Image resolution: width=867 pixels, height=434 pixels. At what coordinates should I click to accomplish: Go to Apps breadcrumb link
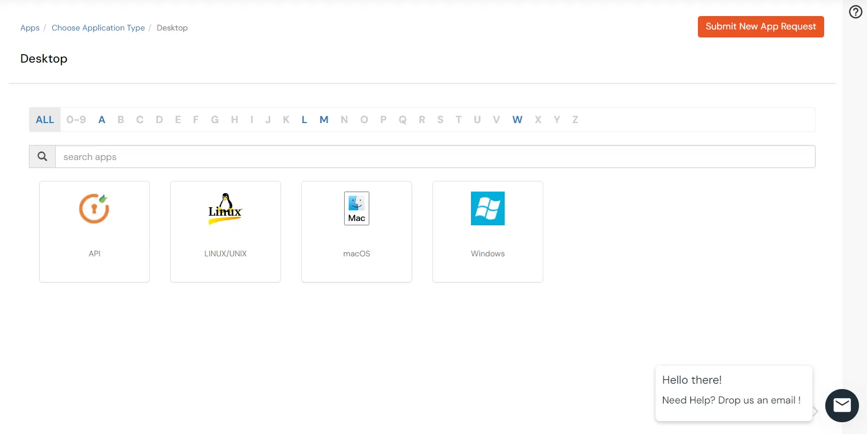(30, 28)
